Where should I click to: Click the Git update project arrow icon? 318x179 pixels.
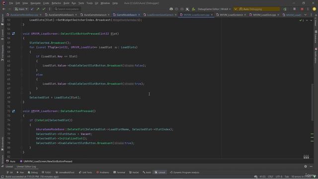(32, 9)
